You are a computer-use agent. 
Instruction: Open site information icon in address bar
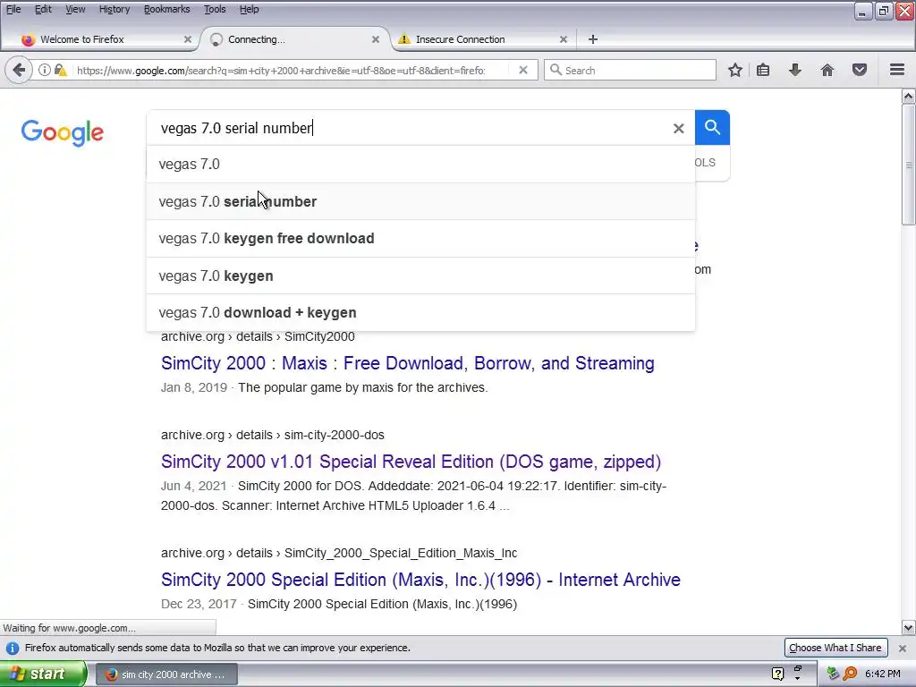point(45,70)
